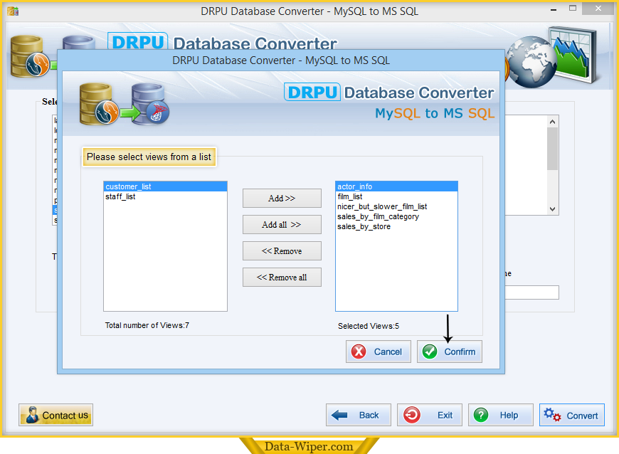The height and width of the screenshot is (454, 619).
Task: Pick sales_by_film_category in selected views
Action: [x=378, y=216]
